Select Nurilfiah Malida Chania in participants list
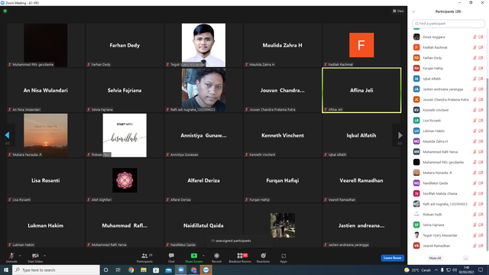 coord(448,193)
